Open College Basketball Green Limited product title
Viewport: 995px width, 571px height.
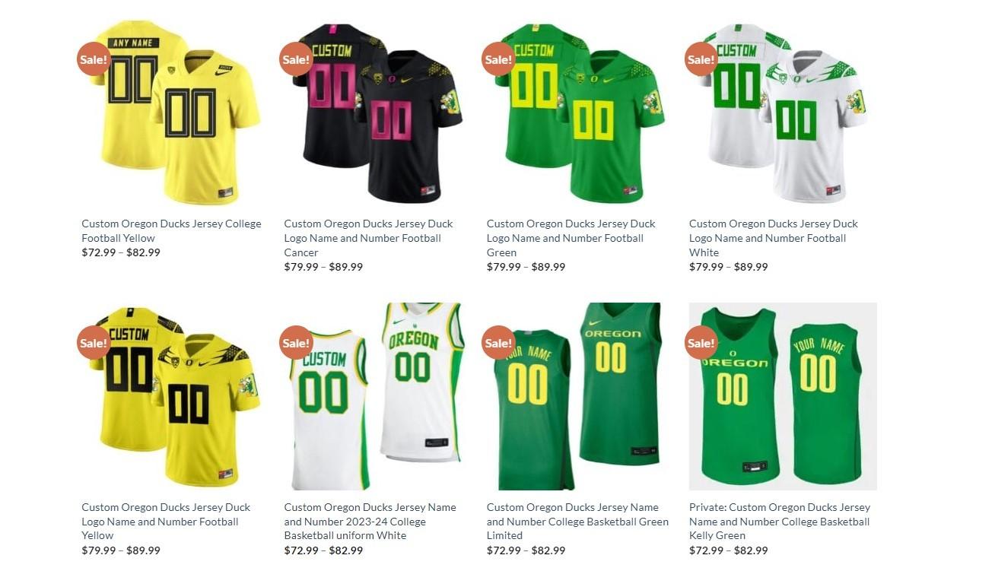coord(578,522)
